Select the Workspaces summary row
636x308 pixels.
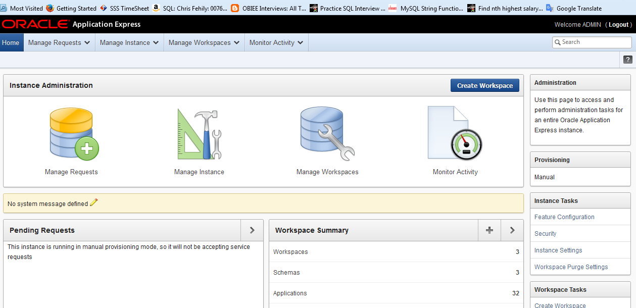click(x=396, y=251)
